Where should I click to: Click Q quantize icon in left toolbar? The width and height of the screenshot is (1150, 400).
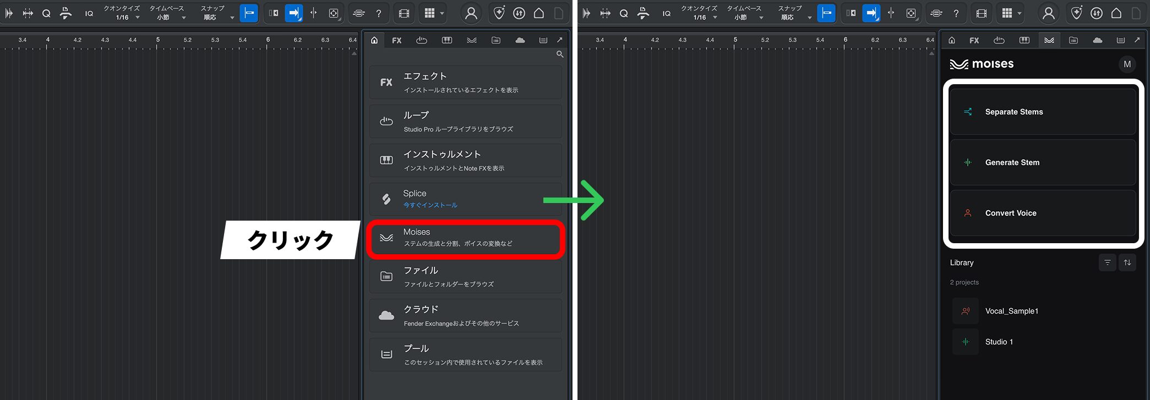click(46, 13)
